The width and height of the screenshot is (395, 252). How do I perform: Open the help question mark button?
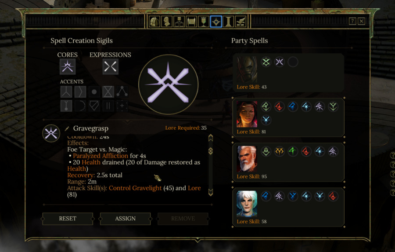click(x=352, y=21)
